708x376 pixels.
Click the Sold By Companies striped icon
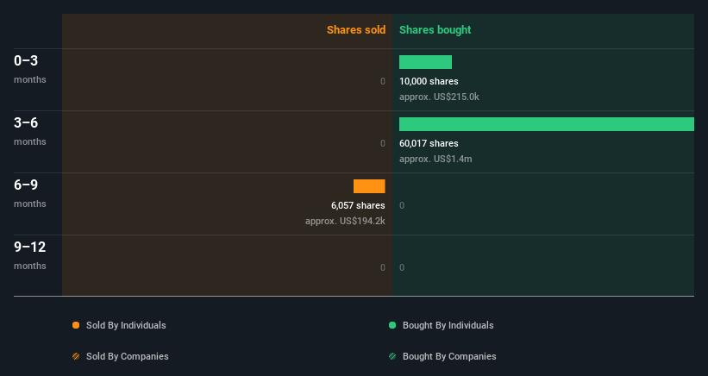coord(76,356)
